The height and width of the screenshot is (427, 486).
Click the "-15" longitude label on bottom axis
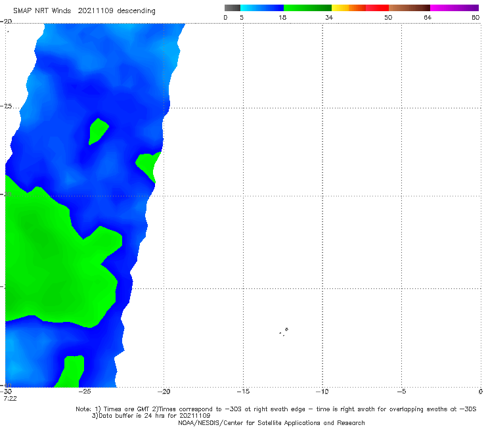(243, 392)
